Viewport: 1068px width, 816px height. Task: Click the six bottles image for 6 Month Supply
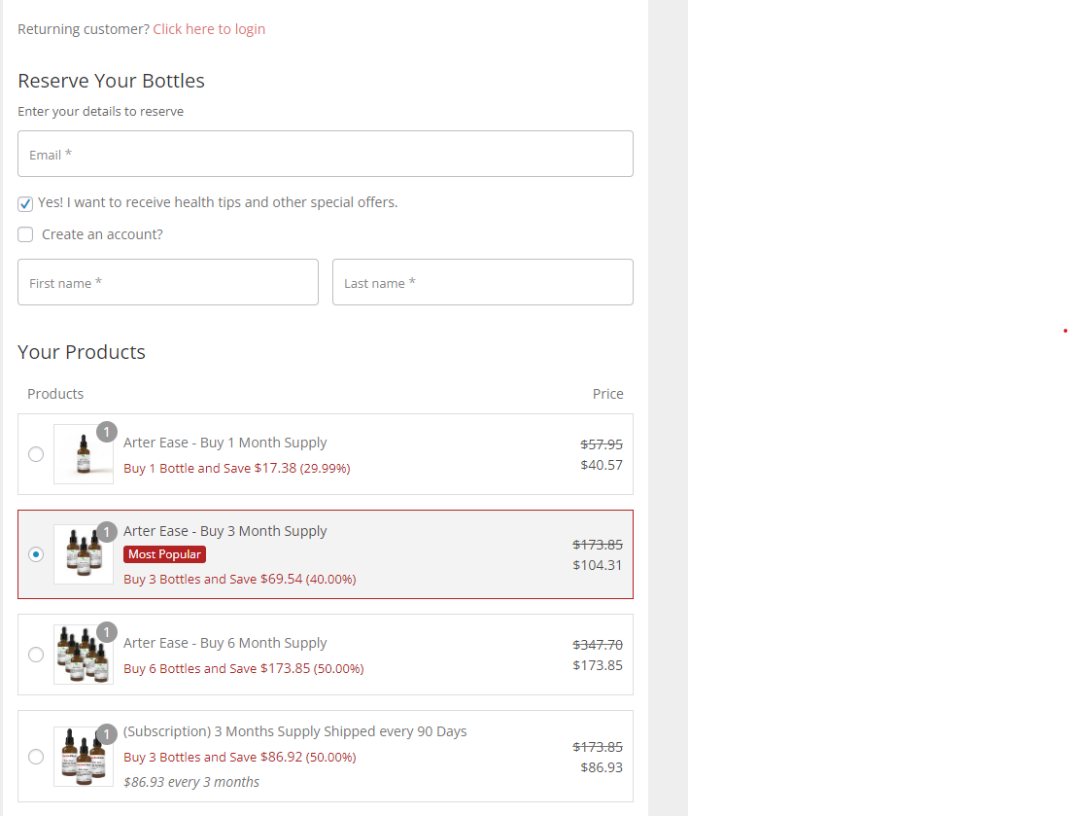point(83,656)
